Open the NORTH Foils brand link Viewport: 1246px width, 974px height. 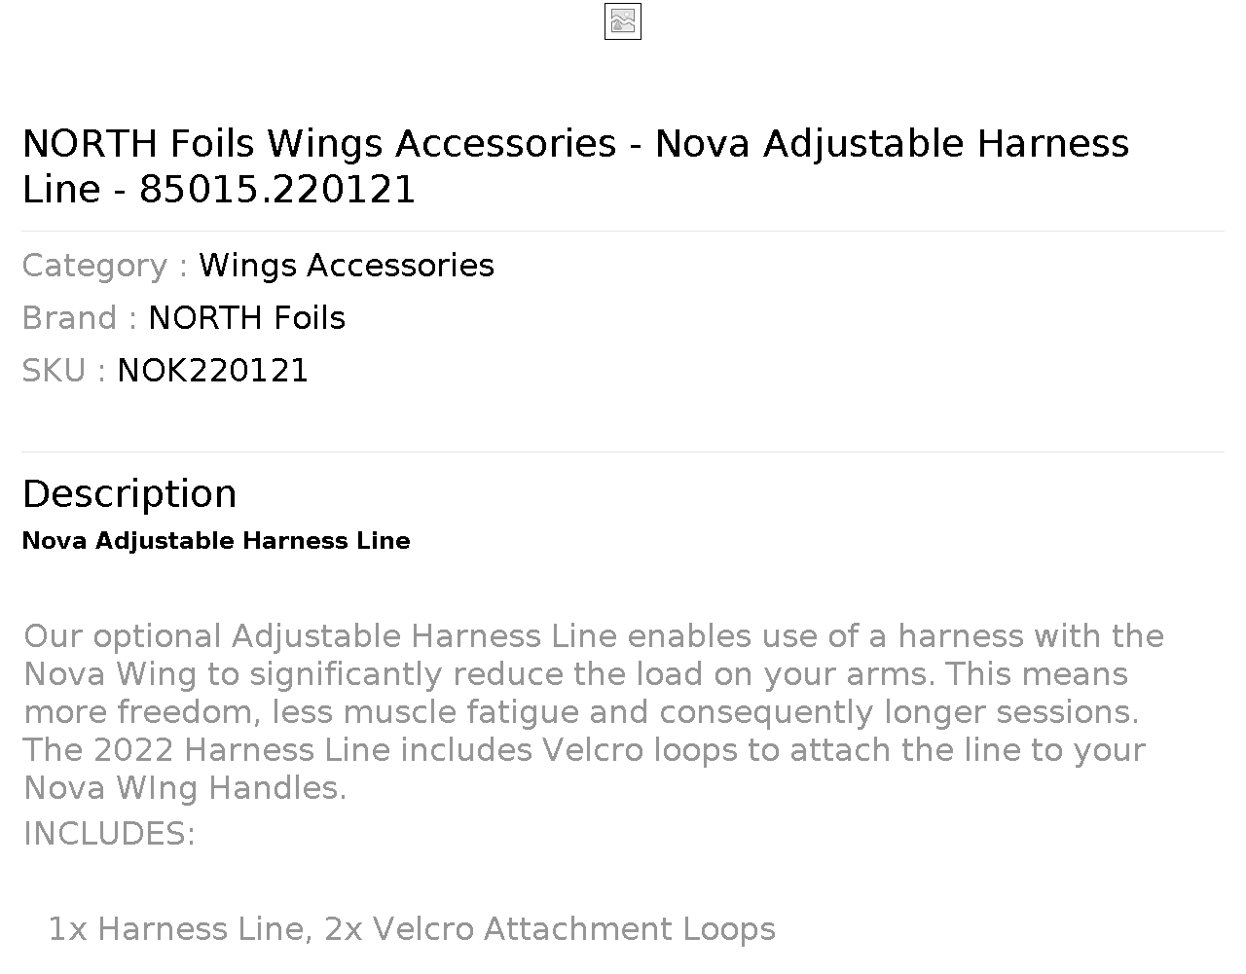point(246,318)
